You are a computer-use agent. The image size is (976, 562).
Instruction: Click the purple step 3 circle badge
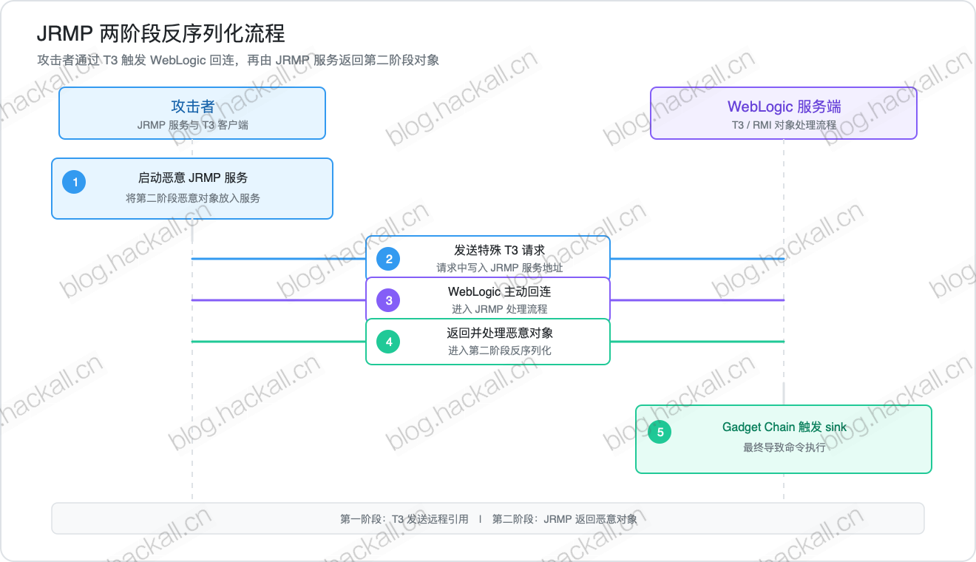tap(388, 300)
